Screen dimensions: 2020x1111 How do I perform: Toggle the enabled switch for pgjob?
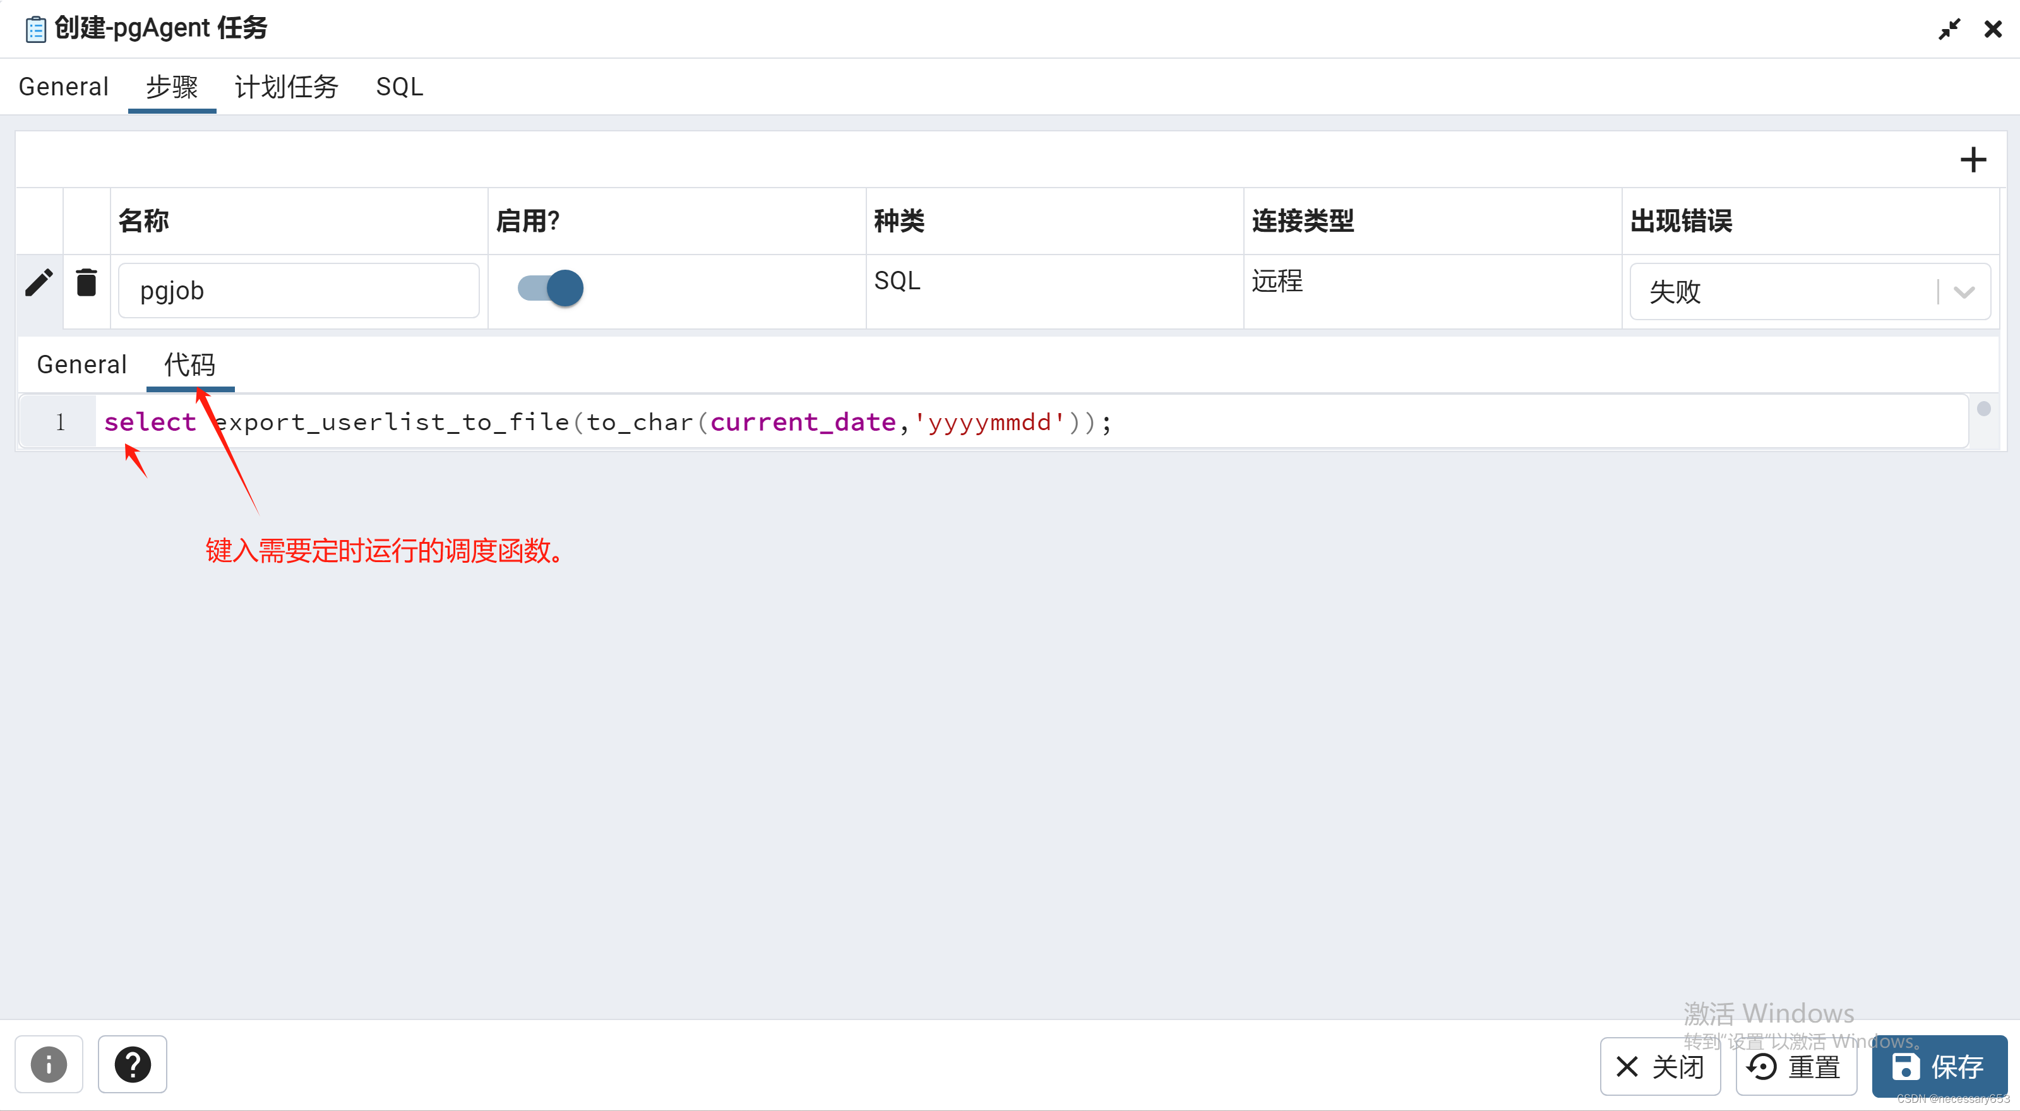point(551,288)
